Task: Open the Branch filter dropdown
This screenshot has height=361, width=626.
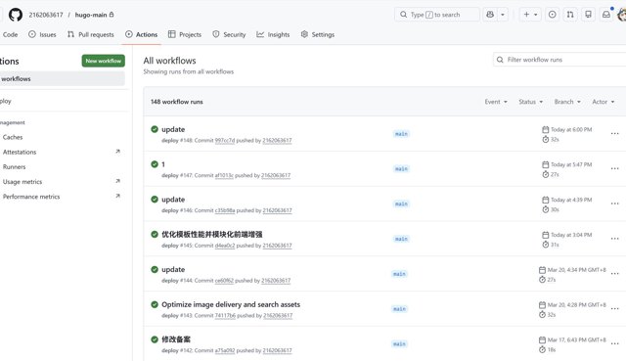Action: click(567, 102)
